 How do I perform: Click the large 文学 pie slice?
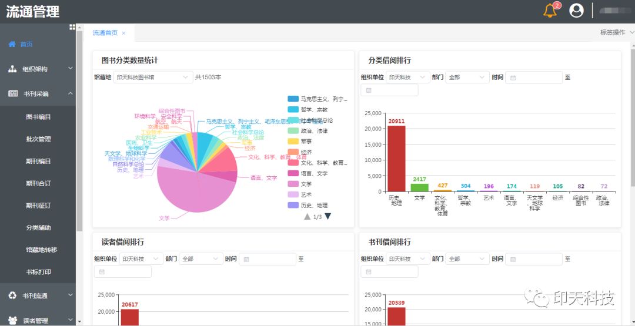tap(195, 190)
